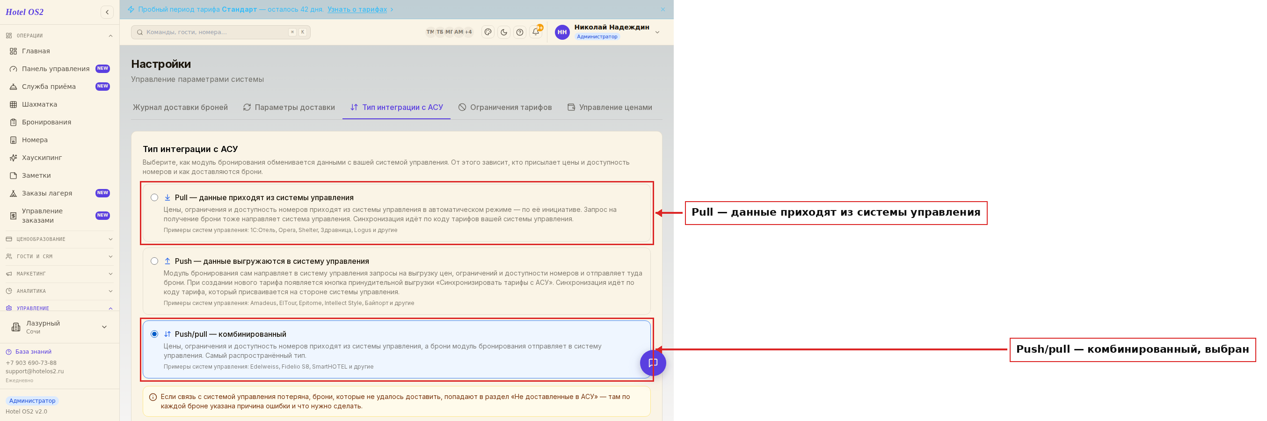Switch to Параметры доставки tab
The height and width of the screenshot is (421, 1267).
click(289, 107)
